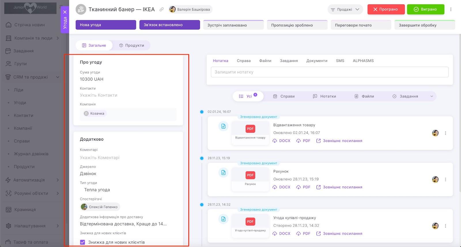Open the Файли tab above note field
This screenshot has width=461, height=247.
tap(265, 61)
